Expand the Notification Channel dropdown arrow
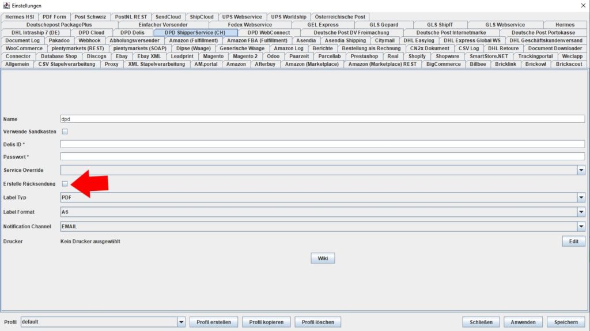This screenshot has width=590, height=331. pyautogui.click(x=581, y=226)
